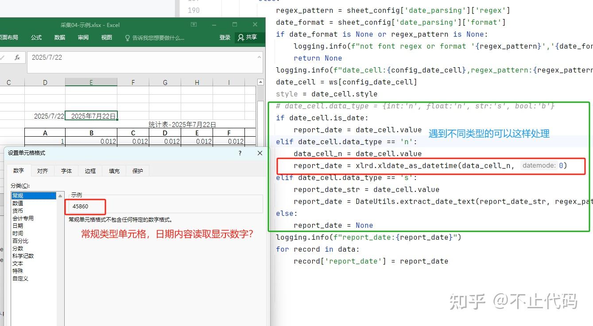Open the 对齐 tab in Format Cells
The image size is (593, 326).
[42, 171]
